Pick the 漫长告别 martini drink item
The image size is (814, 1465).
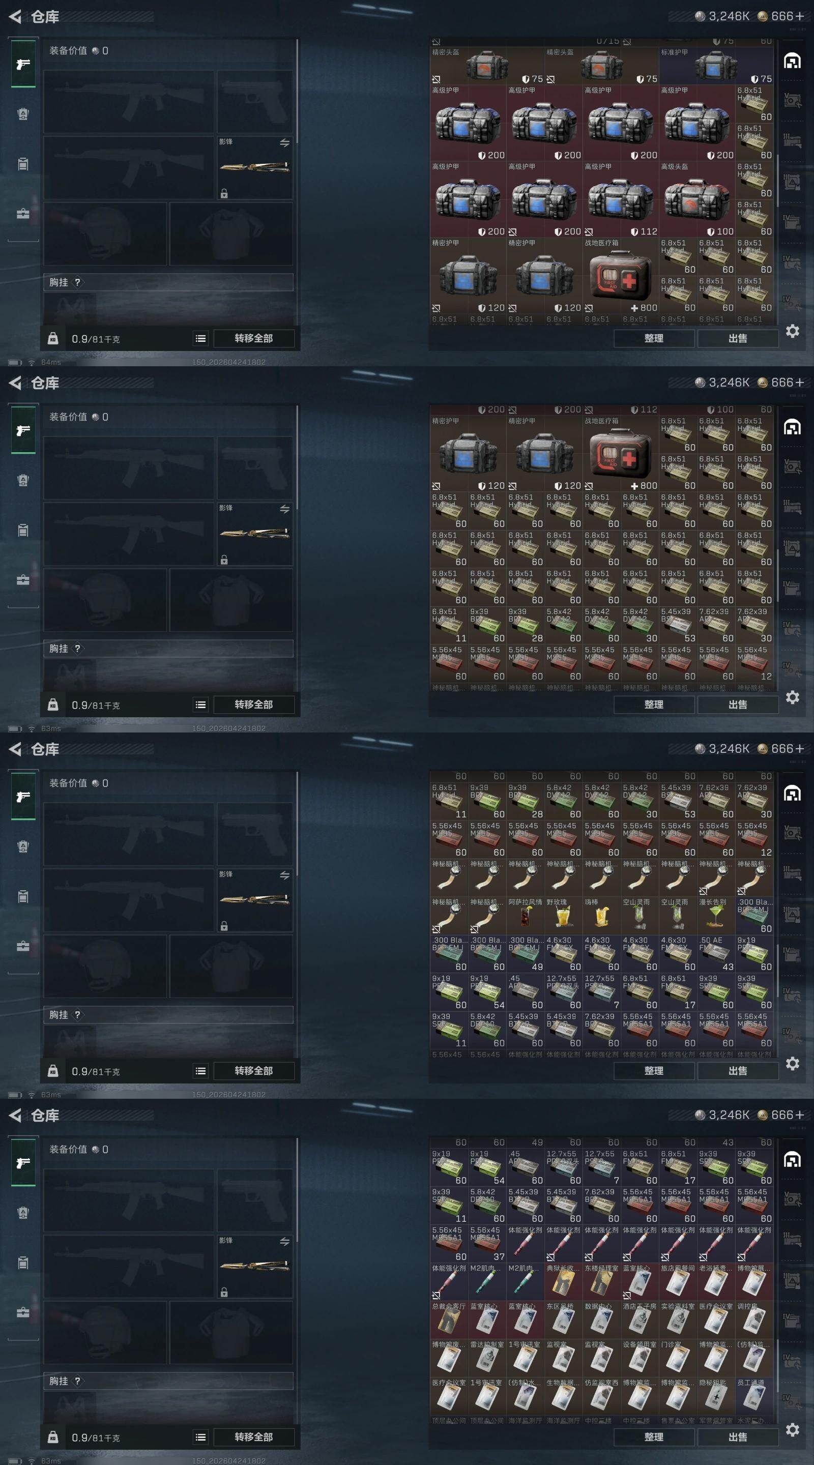click(716, 916)
